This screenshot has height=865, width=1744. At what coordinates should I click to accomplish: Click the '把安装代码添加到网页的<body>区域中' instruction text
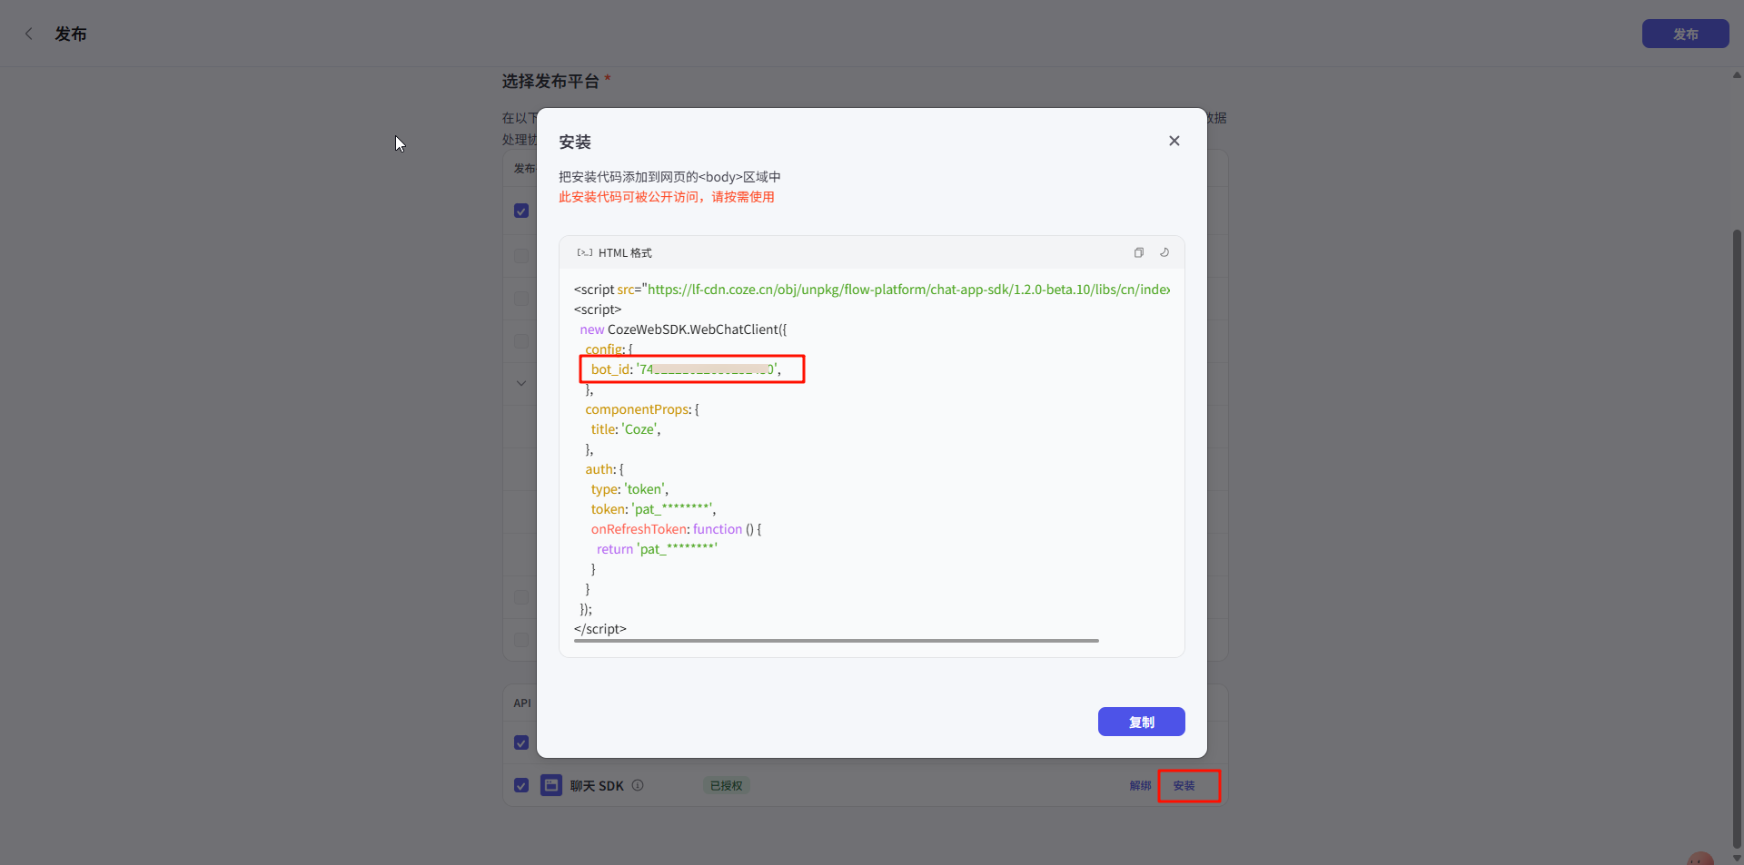[669, 177]
